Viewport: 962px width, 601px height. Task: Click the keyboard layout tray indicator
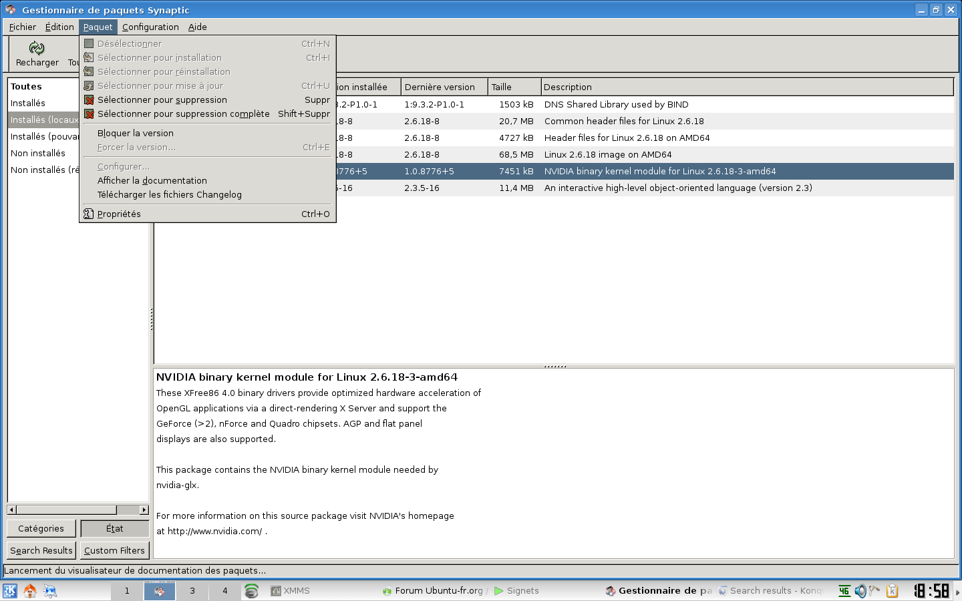(844, 591)
